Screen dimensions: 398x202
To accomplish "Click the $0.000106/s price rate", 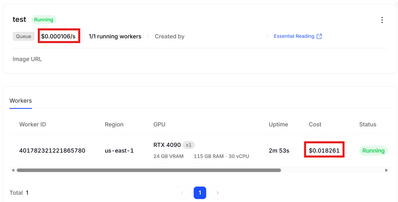I will (x=58, y=36).
